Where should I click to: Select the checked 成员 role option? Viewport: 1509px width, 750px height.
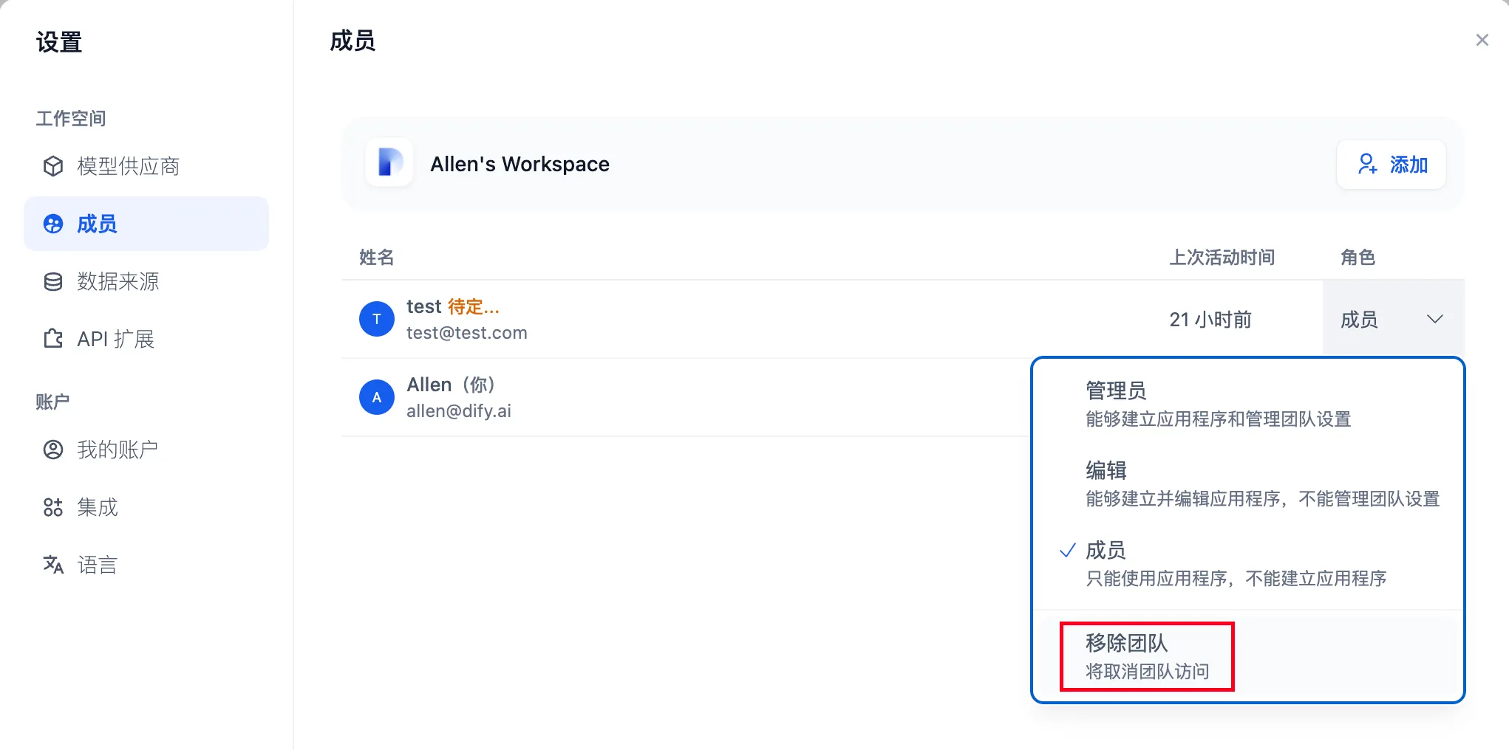(1234, 563)
